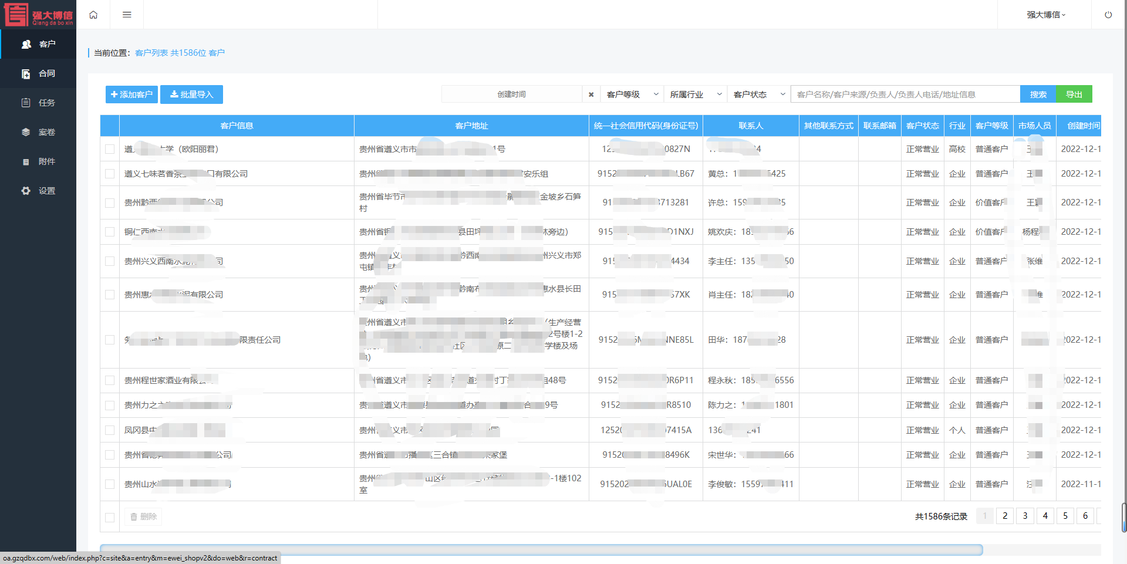
Task: Click the blue 搜索 button
Action: (1038, 94)
